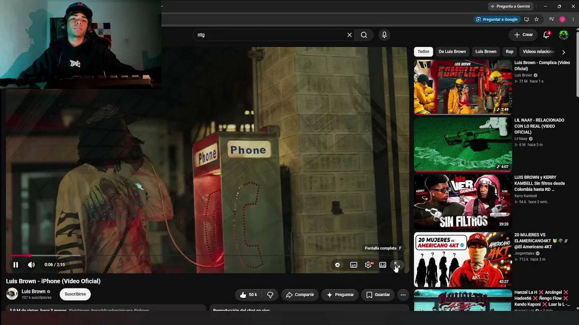Like the video with thumbs up

point(248,295)
